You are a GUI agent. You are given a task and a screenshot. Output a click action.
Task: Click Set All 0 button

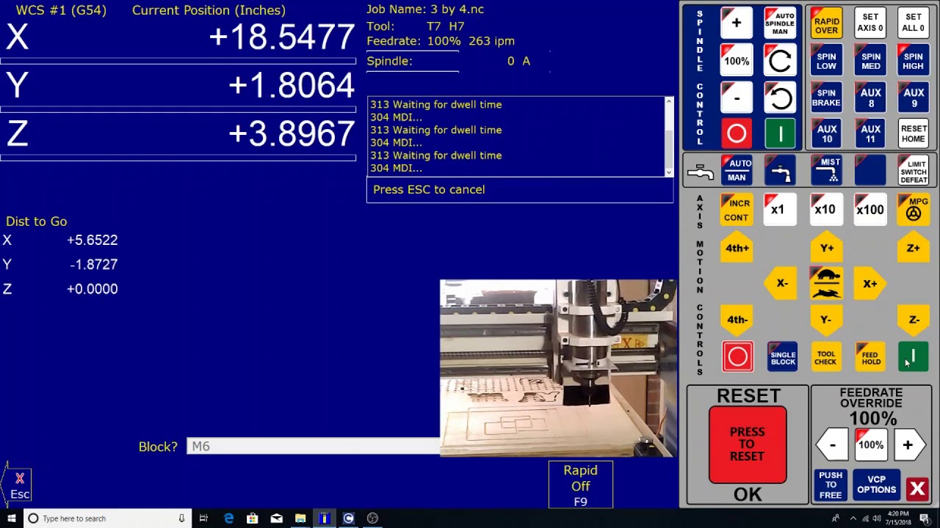[x=914, y=23]
